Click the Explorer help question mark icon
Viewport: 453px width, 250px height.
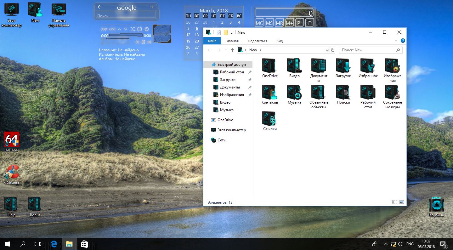click(x=403, y=41)
